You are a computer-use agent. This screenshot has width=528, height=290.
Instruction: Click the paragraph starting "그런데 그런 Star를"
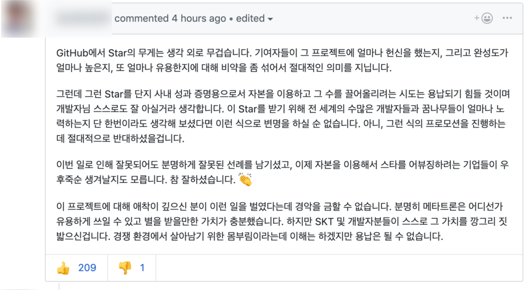tap(283, 116)
